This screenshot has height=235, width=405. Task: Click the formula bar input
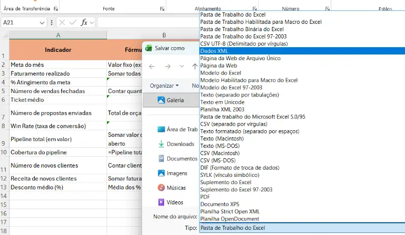pos(148,22)
